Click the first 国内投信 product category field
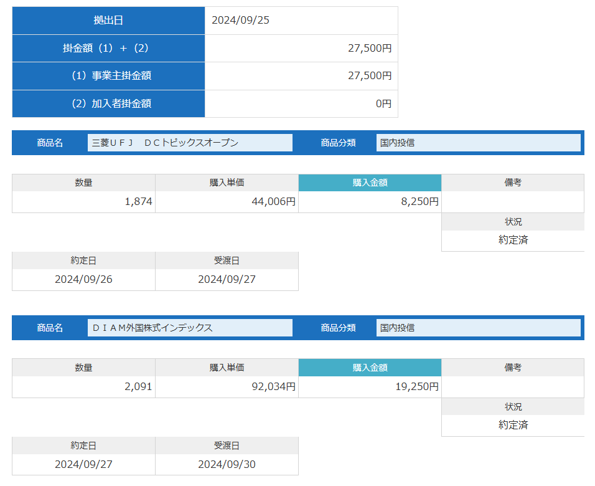595x486 pixels. (x=478, y=143)
